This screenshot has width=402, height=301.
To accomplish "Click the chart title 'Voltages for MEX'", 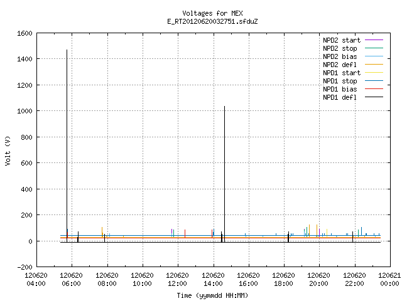I will pyautogui.click(x=212, y=13).
